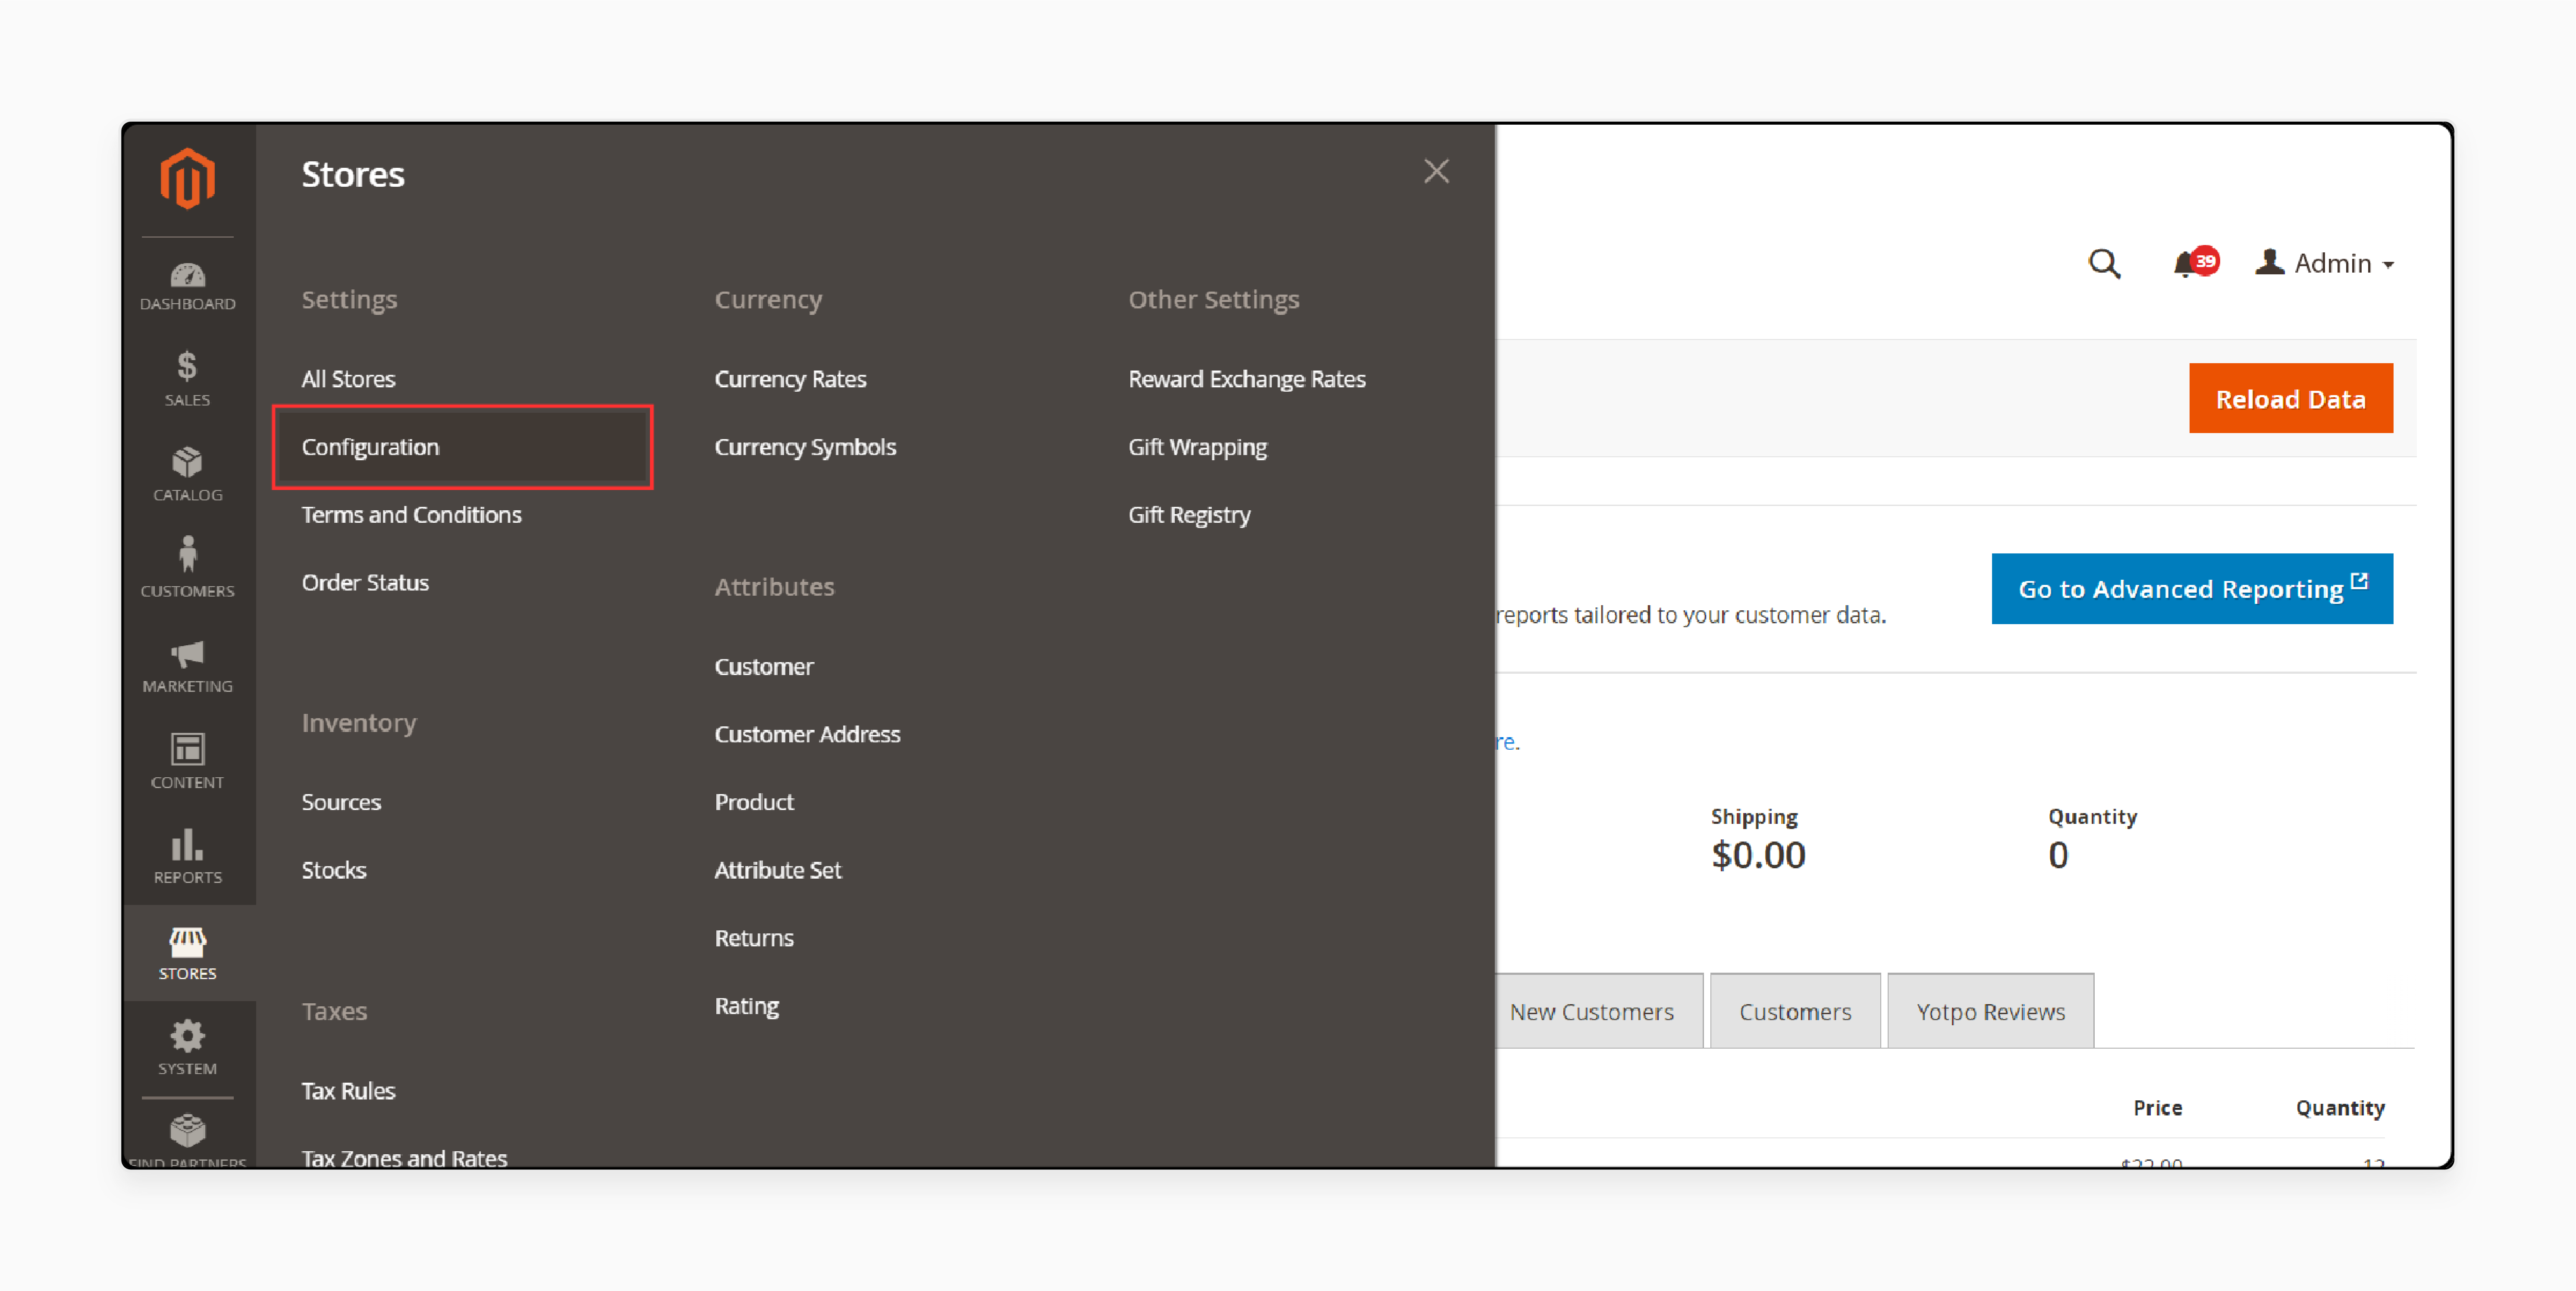The width and height of the screenshot is (2576, 1291).
Task: Click the Reload Data button
Action: point(2290,399)
